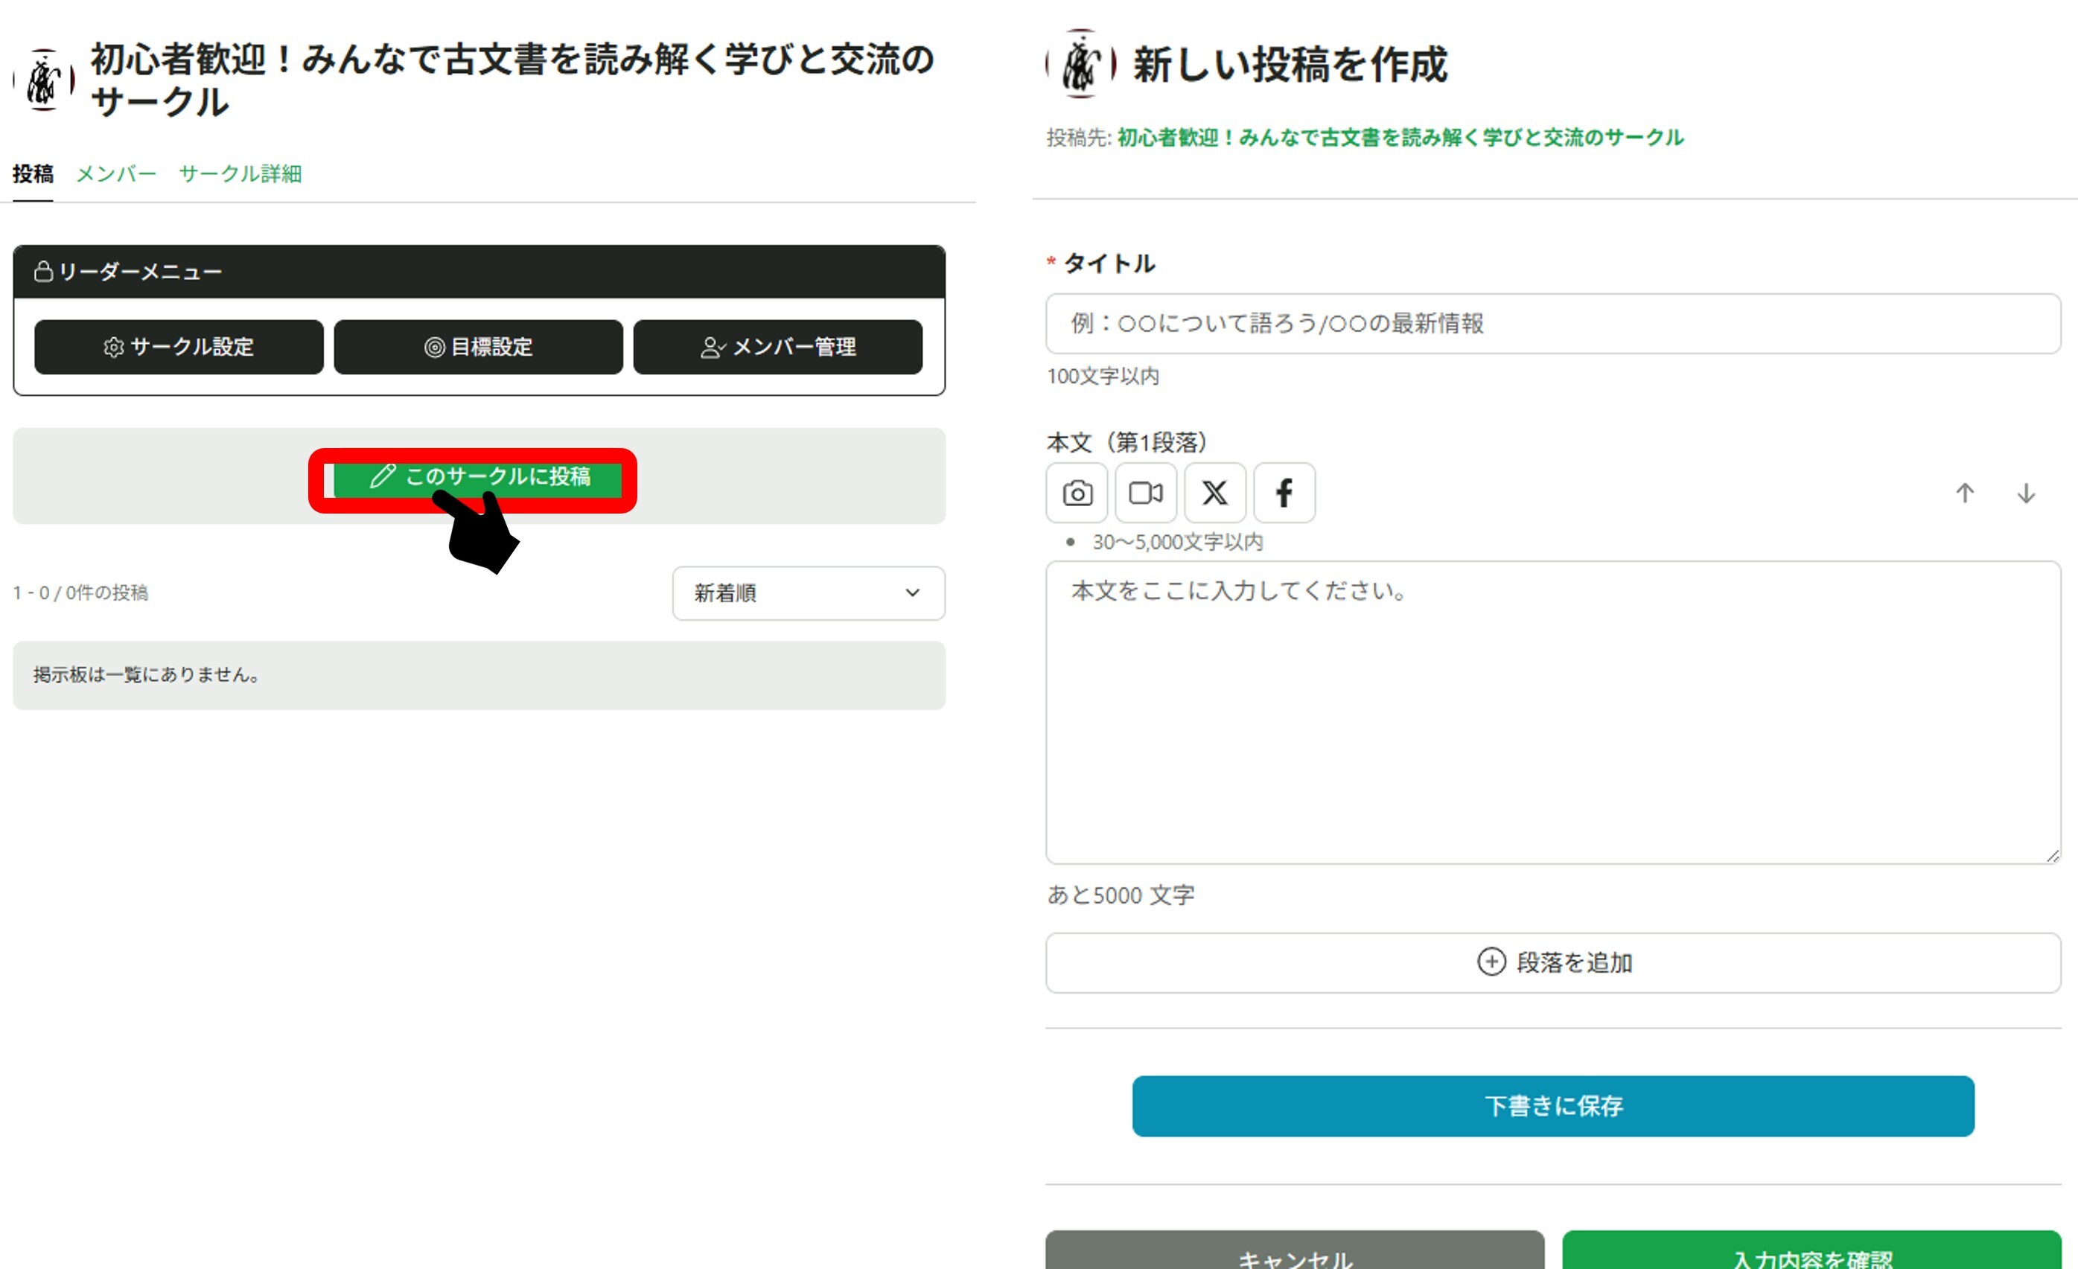
Task: Move paragraph down with down arrow
Action: (x=2026, y=493)
